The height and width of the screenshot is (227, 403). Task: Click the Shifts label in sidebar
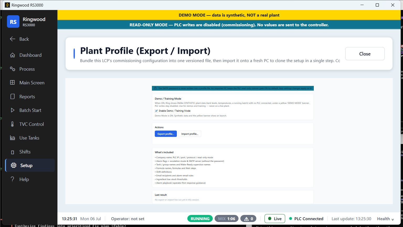coord(25,152)
